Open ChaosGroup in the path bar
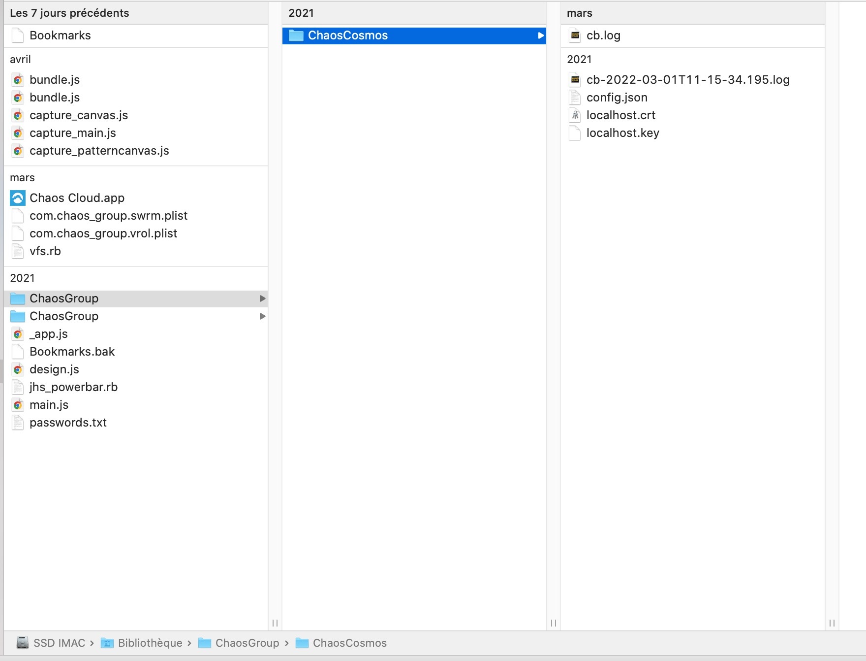Screen dimensions: 866x661 [x=247, y=643]
